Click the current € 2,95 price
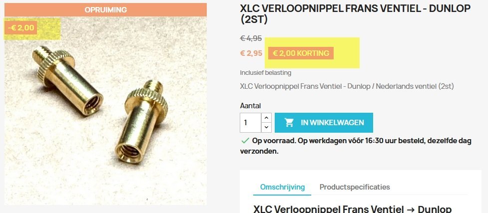 click(251, 53)
